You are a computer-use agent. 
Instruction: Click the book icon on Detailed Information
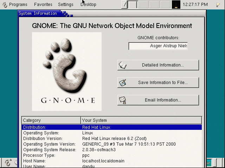123,65
